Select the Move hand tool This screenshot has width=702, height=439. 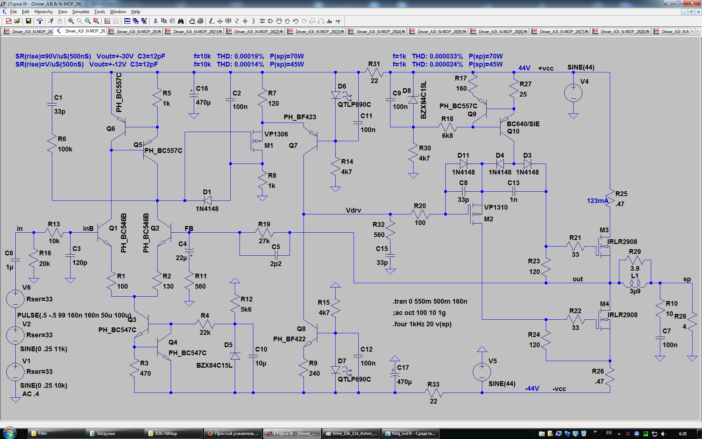tap(279, 21)
